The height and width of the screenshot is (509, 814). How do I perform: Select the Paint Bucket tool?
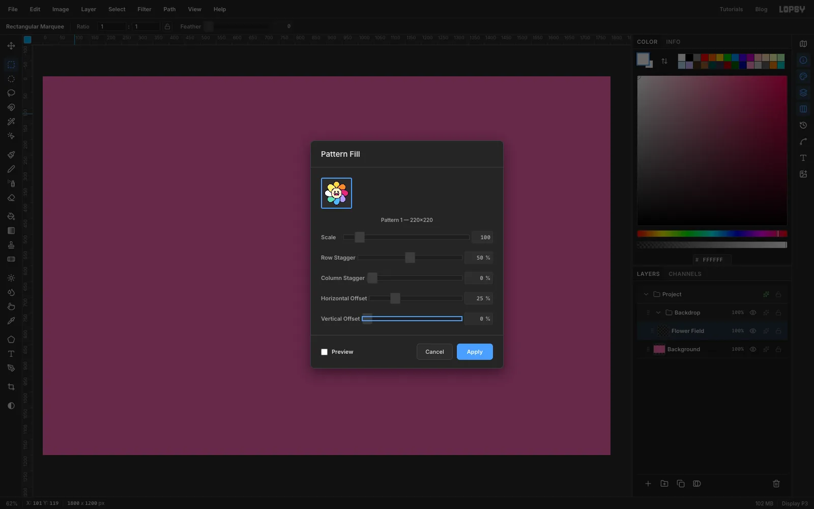click(11, 216)
